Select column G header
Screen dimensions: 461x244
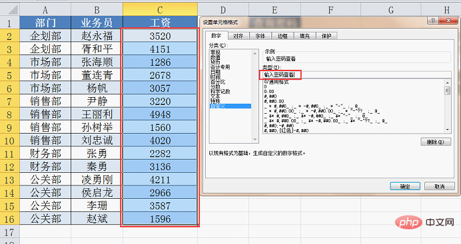[x=391, y=10]
